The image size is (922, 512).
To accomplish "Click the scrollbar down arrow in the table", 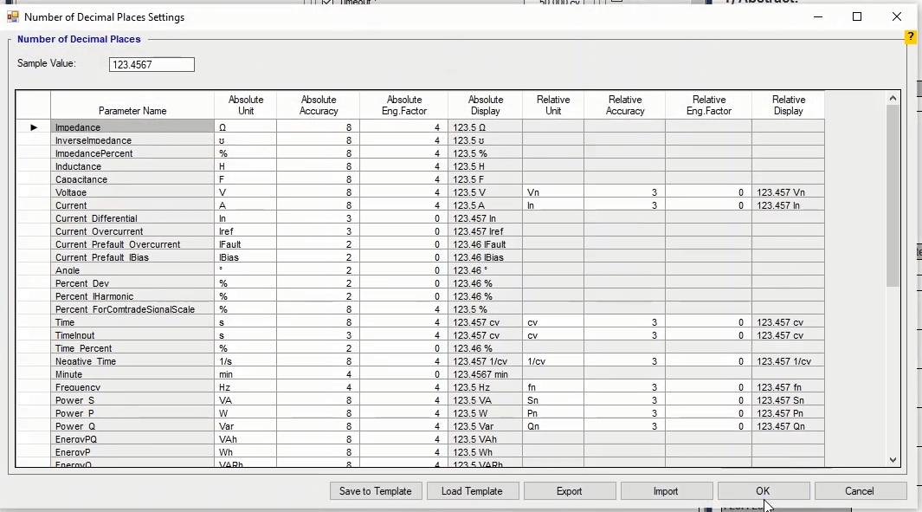I will 893,460.
